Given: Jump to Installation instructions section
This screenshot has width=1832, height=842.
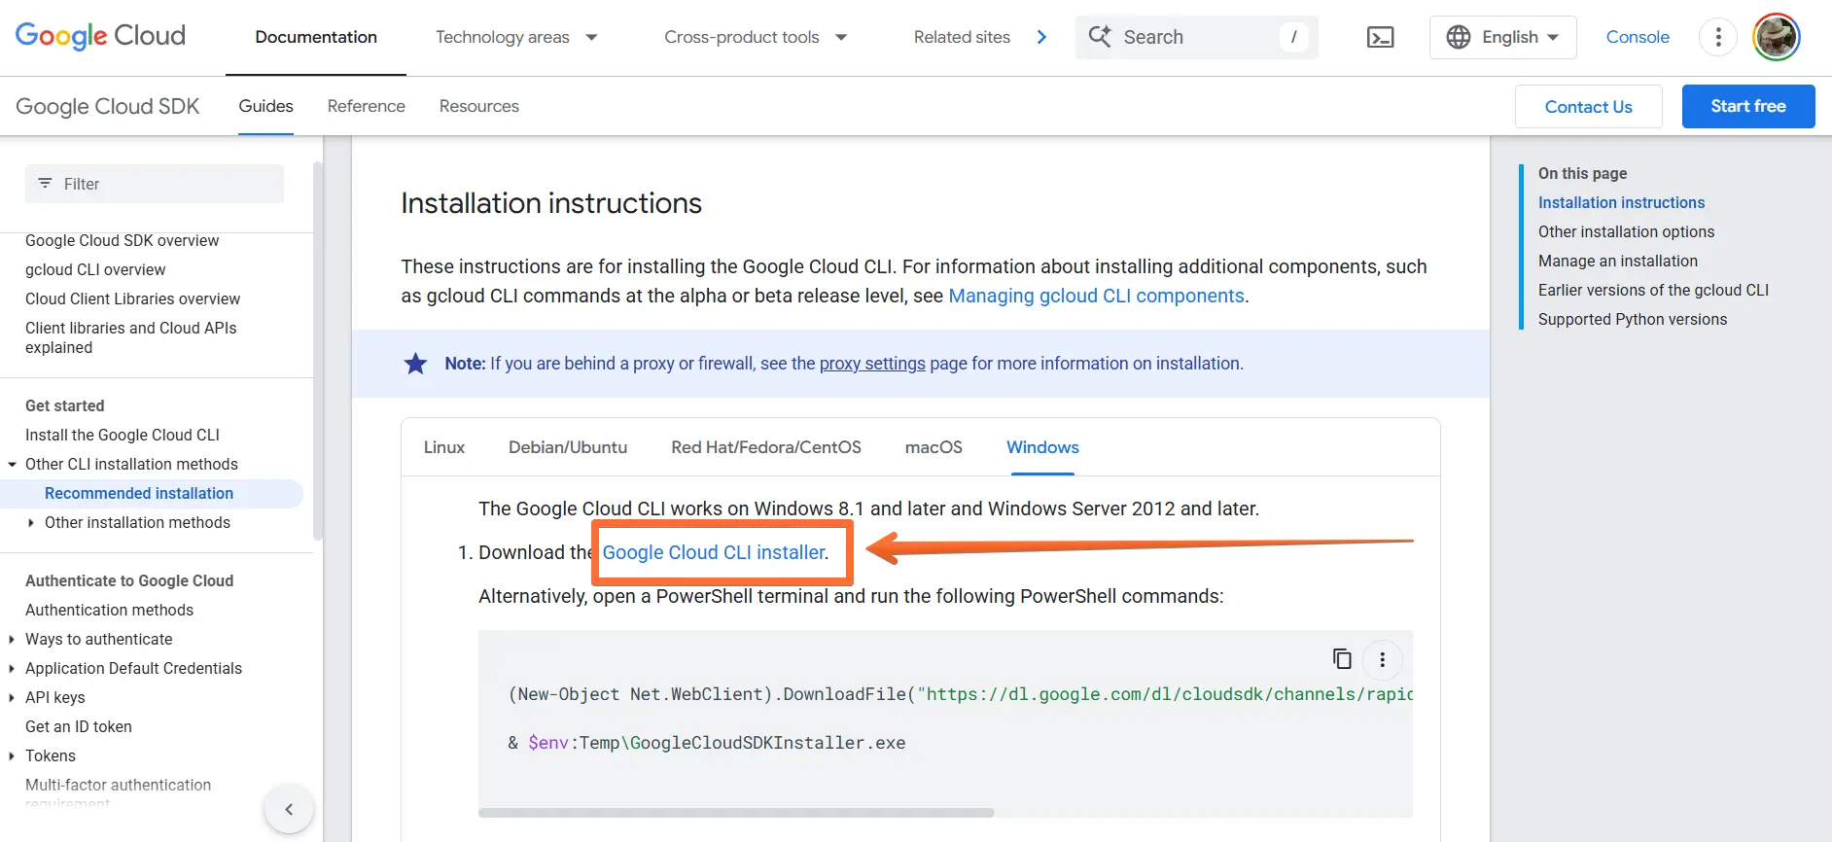Looking at the screenshot, I should pos(1621,202).
